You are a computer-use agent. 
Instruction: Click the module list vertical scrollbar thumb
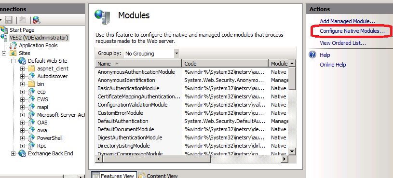pos(292,78)
